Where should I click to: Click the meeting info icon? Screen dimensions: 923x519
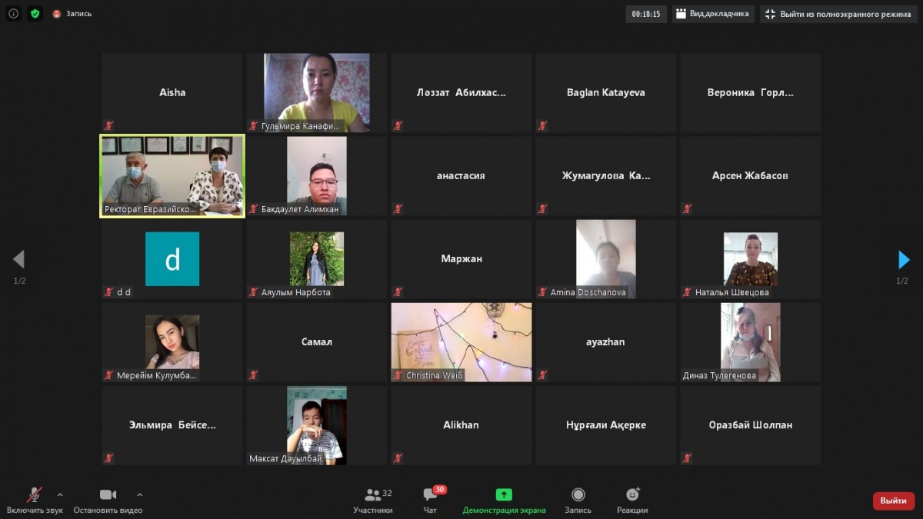[x=13, y=13]
